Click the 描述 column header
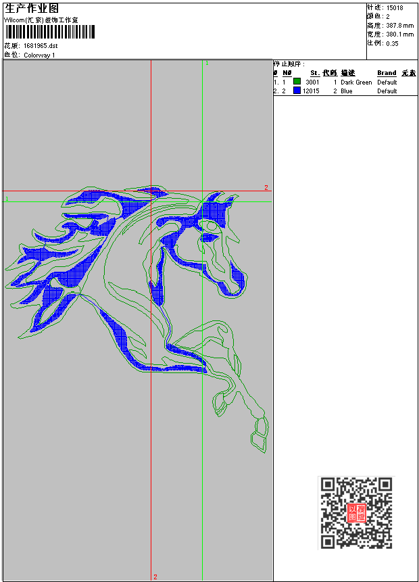Viewport: 419px width, 582px height. [x=348, y=73]
